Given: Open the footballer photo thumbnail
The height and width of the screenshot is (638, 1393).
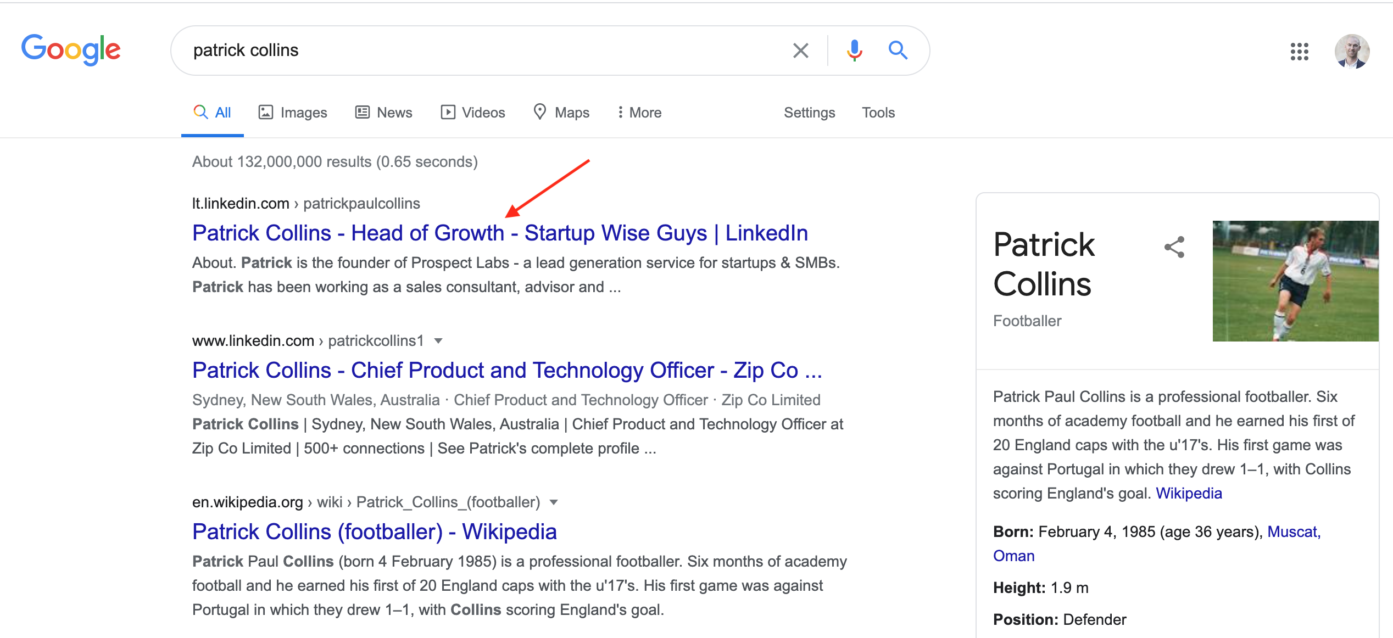Looking at the screenshot, I should point(1295,281).
